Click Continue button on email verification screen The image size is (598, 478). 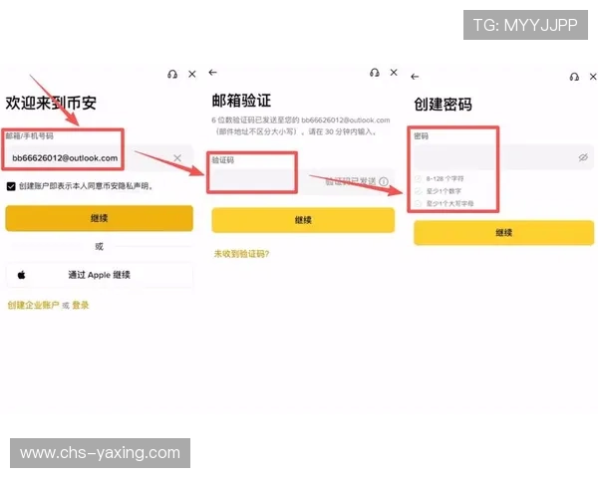click(303, 220)
